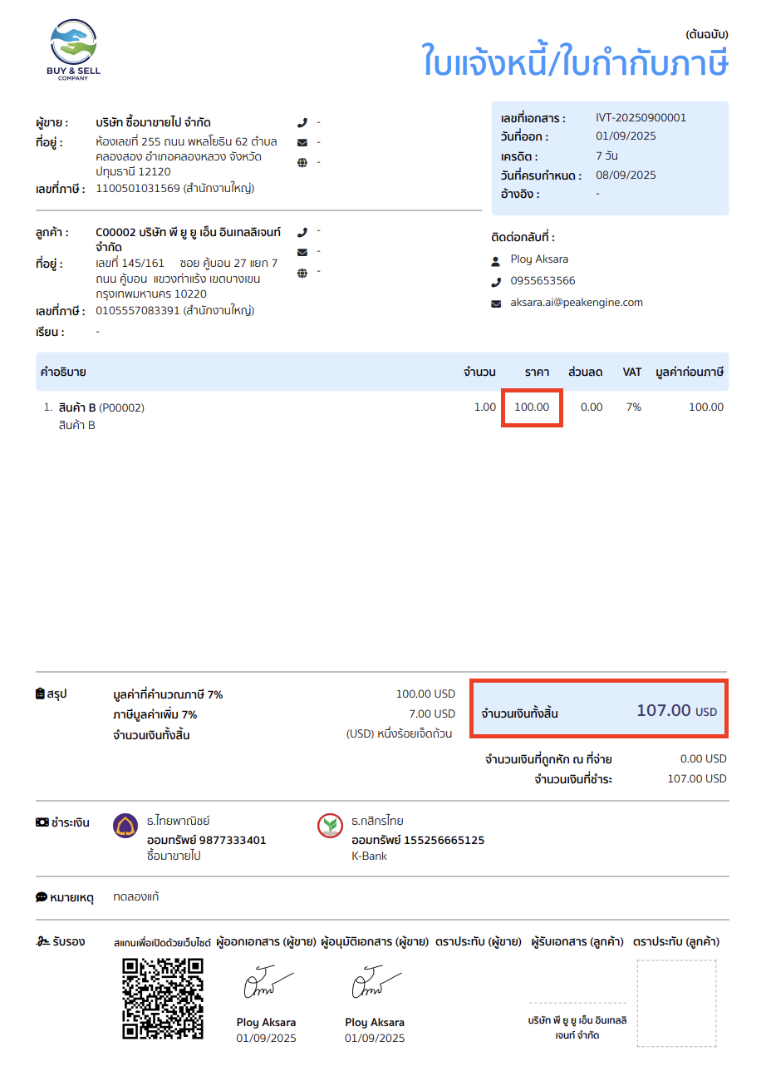This screenshot has width=766, height=1081.
Task: Click the remark speech bubble icon
Action: click(x=42, y=898)
